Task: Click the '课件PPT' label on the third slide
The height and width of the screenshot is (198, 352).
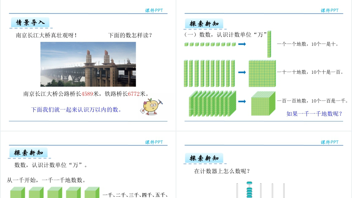Action: pos(154,142)
